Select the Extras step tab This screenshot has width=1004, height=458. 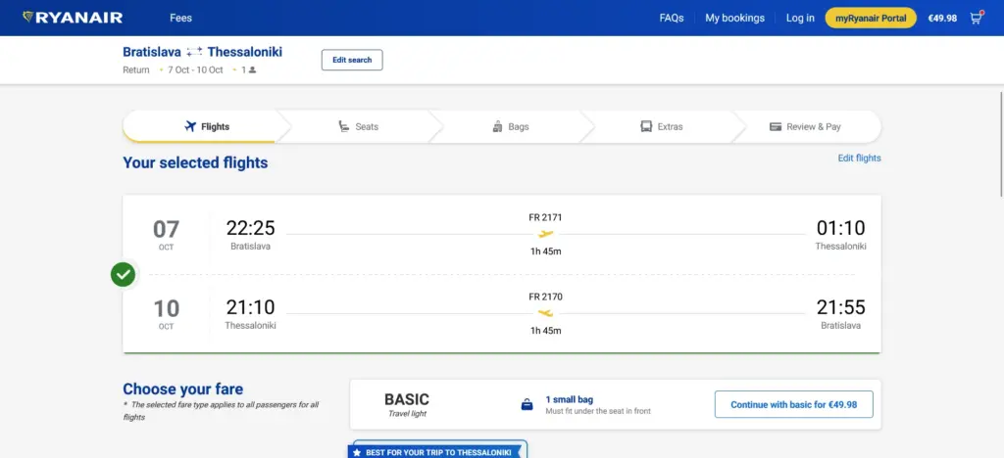662,126
